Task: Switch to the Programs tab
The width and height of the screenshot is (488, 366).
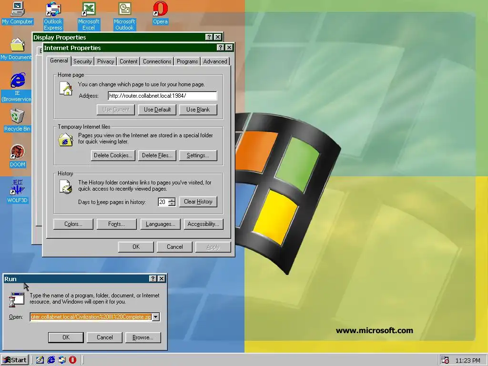Action: [187, 61]
